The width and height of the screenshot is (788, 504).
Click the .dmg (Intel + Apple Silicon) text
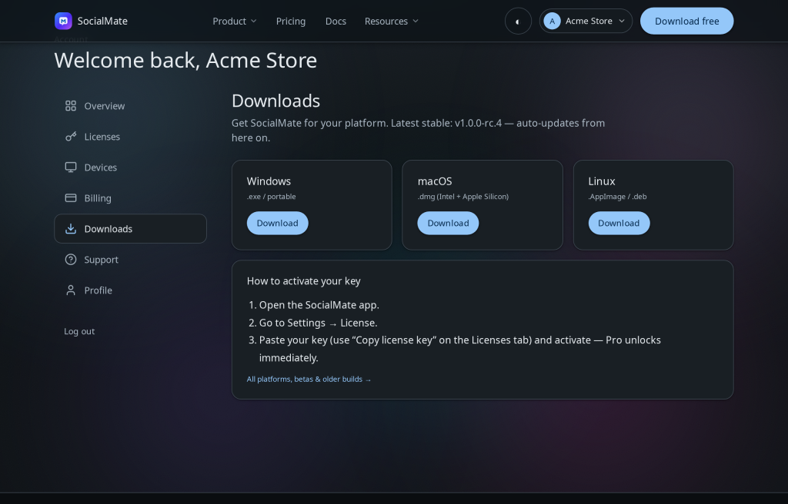(x=462, y=196)
